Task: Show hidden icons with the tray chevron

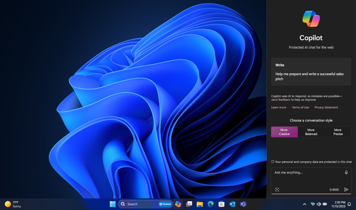Action: tap(305, 204)
